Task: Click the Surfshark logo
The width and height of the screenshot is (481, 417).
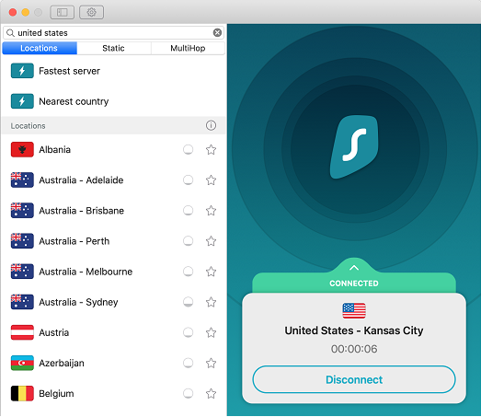Action: (x=354, y=146)
